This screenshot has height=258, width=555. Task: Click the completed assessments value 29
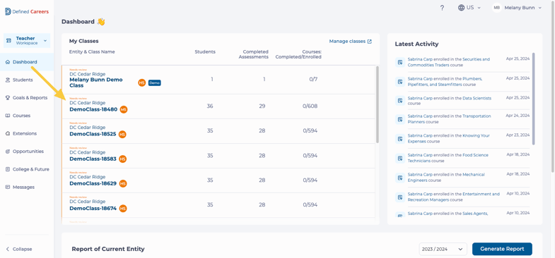(262, 106)
